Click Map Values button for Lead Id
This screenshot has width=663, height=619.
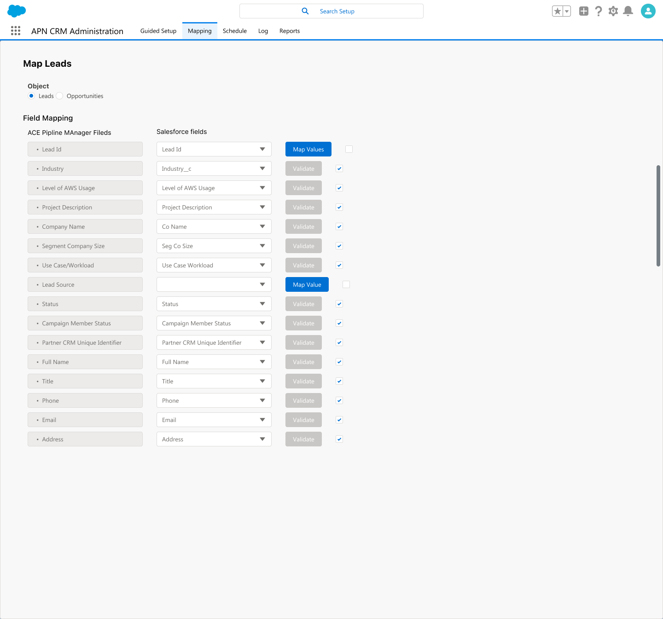[x=308, y=149]
